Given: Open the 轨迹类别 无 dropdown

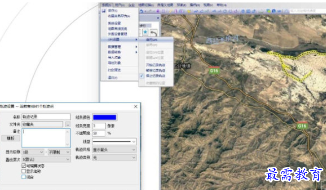Looking at the screenshot, I should (114, 157).
